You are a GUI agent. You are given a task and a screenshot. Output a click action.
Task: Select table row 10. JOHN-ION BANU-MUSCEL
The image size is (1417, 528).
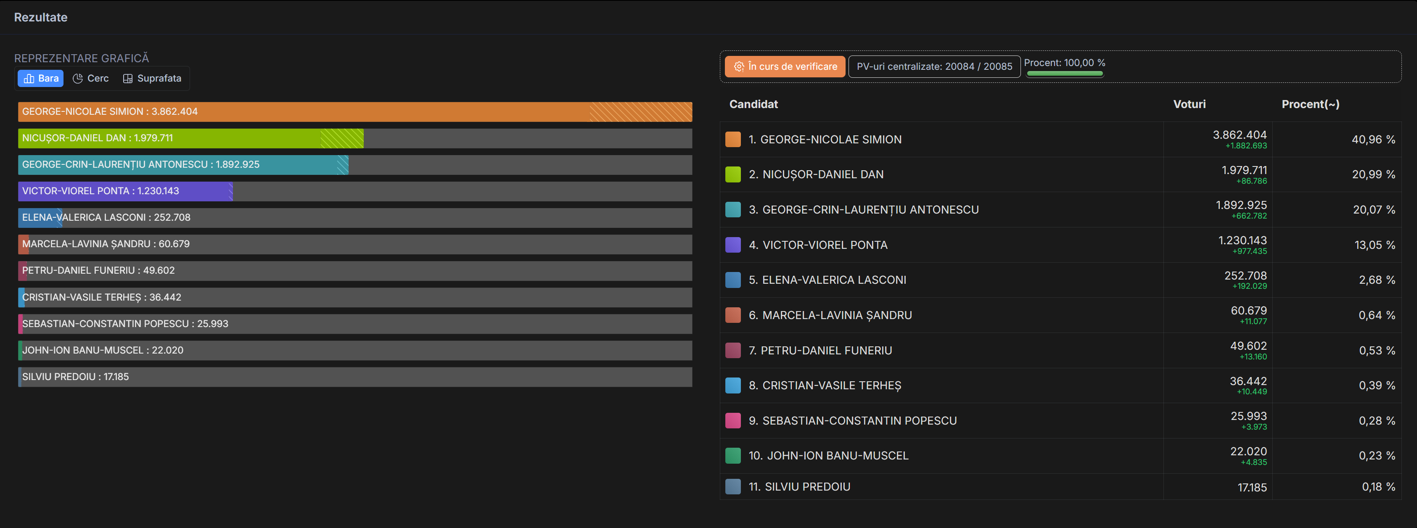[1060, 455]
